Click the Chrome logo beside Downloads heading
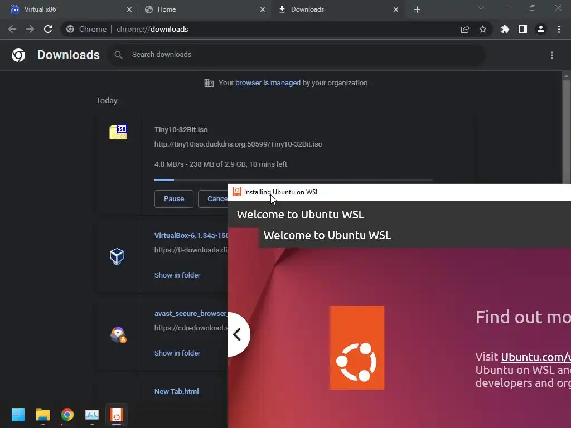This screenshot has width=571, height=428. point(18,55)
